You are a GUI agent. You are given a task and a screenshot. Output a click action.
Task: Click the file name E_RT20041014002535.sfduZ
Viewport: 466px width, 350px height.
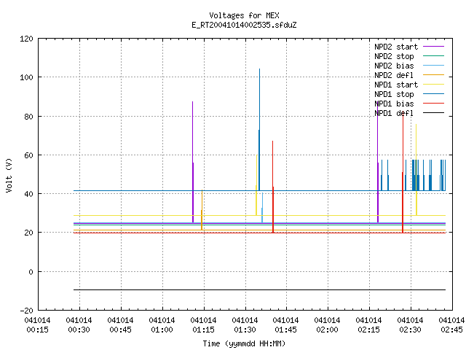[x=244, y=25]
